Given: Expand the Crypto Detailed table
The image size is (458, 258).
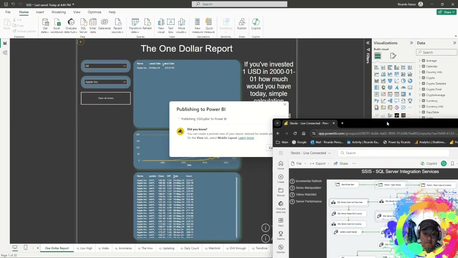Looking at the screenshot, I should tap(420, 83).
